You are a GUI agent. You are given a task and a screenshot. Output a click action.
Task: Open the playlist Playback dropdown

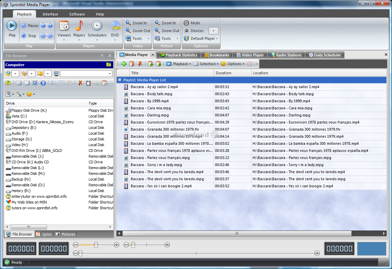pos(179,64)
